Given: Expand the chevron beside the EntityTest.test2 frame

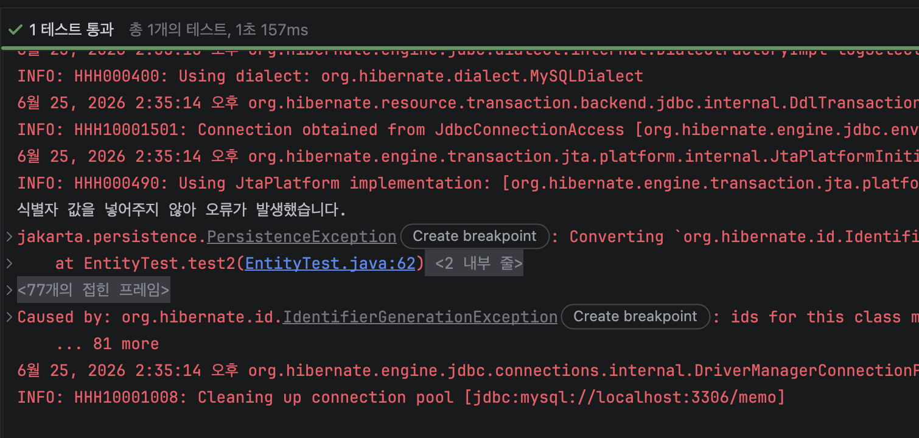Looking at the screenshot, I should [x=9, y=263].
